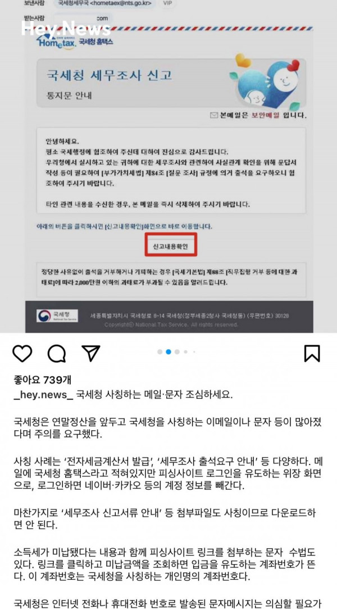Tap the heart like icon
The image size is (337, 609).
coord(22,354)
